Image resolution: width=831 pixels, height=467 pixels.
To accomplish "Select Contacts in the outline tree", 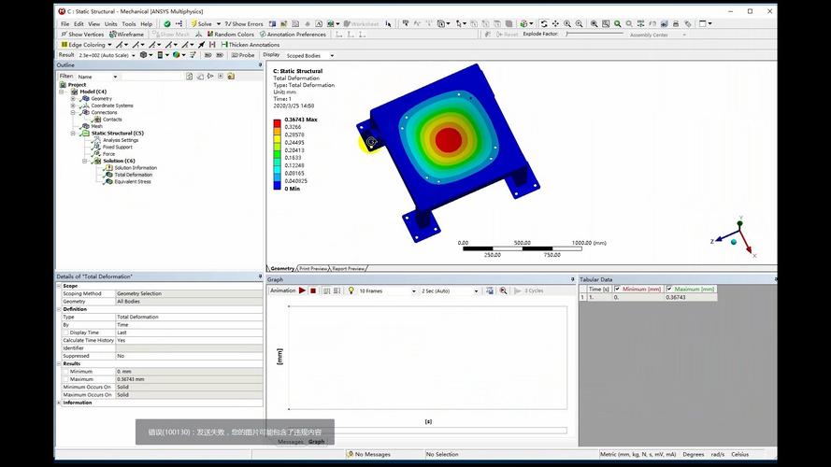I will pyautogui.click(x=112, y=120).
